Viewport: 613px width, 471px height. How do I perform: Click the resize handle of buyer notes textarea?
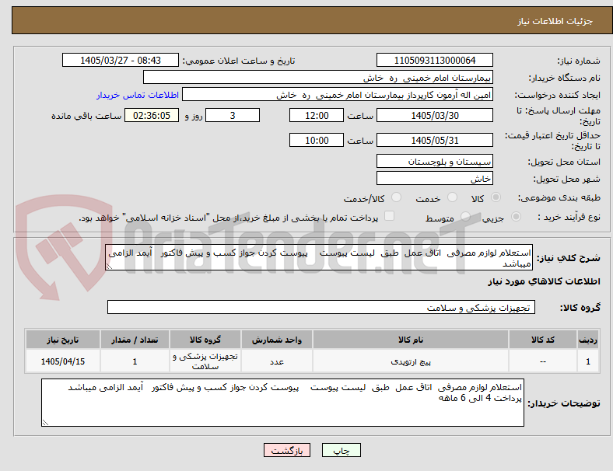(x=45, y=423)
